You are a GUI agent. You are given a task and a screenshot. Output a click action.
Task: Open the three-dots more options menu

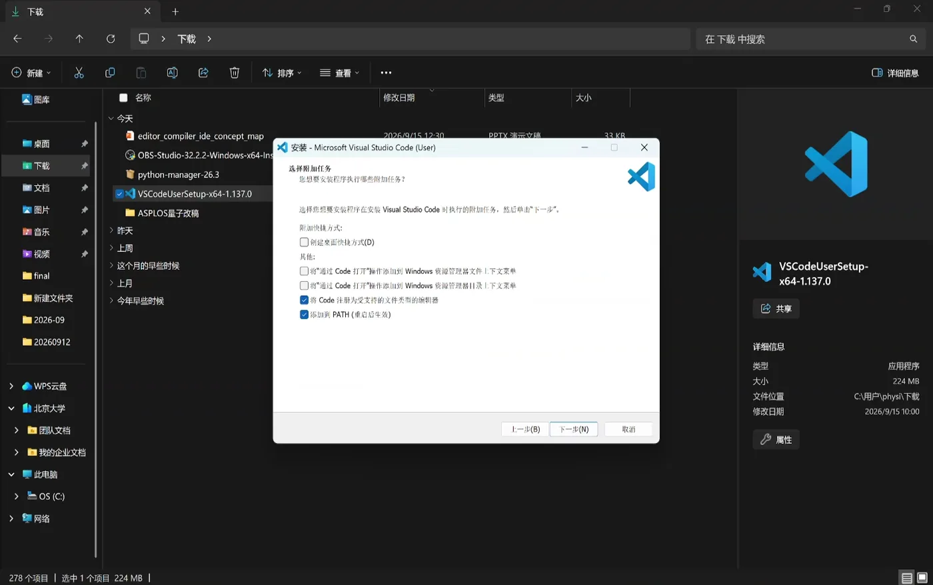(x=386, y=73)
